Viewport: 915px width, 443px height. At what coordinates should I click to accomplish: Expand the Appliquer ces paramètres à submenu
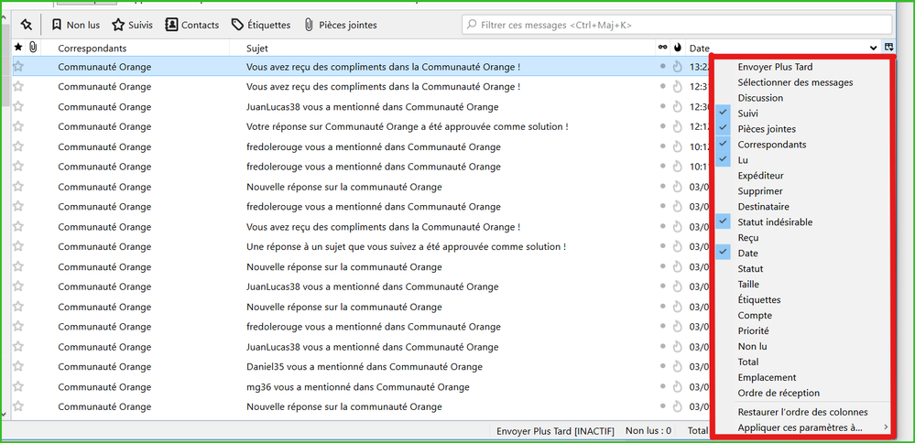pos(801,427)
